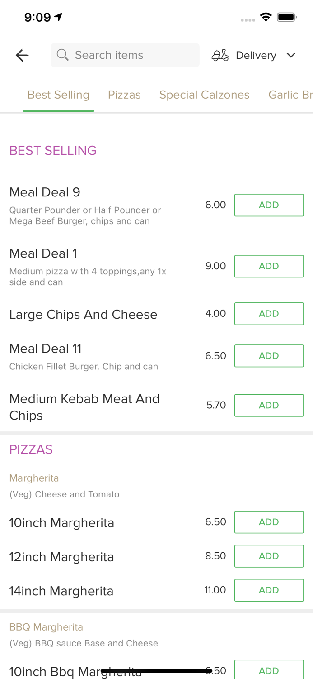Focus the Search items field
Image resolution: width=313 pixels, height=679 pixels.
tap(131, 55)
